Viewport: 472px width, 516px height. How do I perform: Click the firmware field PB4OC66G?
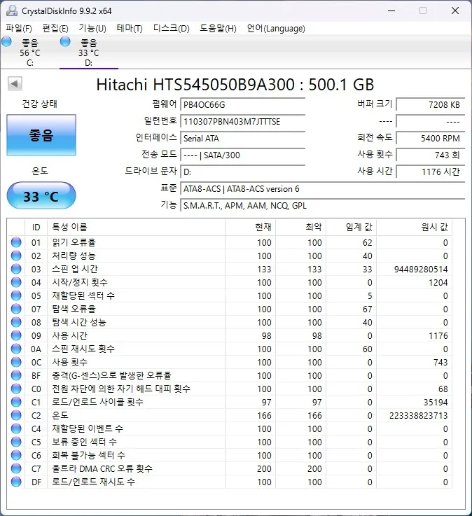click(x=242, y=104)
